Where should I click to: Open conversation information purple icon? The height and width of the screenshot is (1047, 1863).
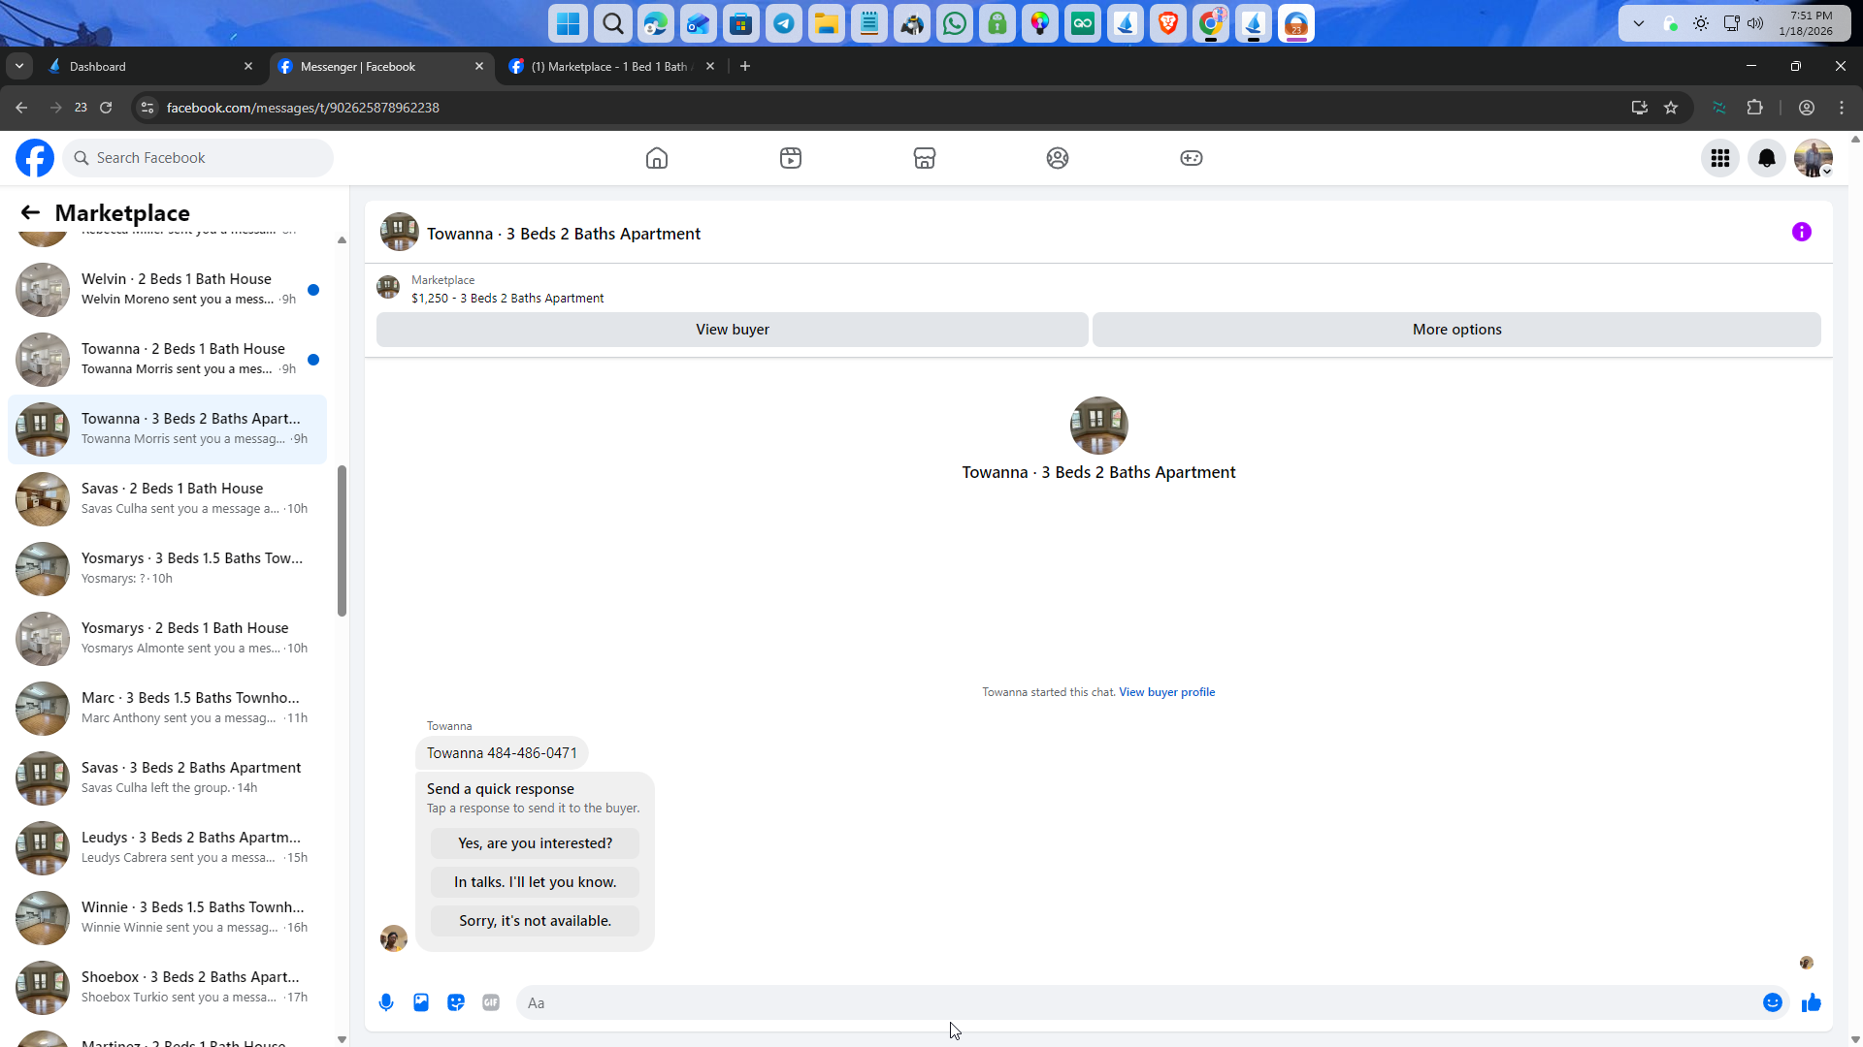point(1801,232)
